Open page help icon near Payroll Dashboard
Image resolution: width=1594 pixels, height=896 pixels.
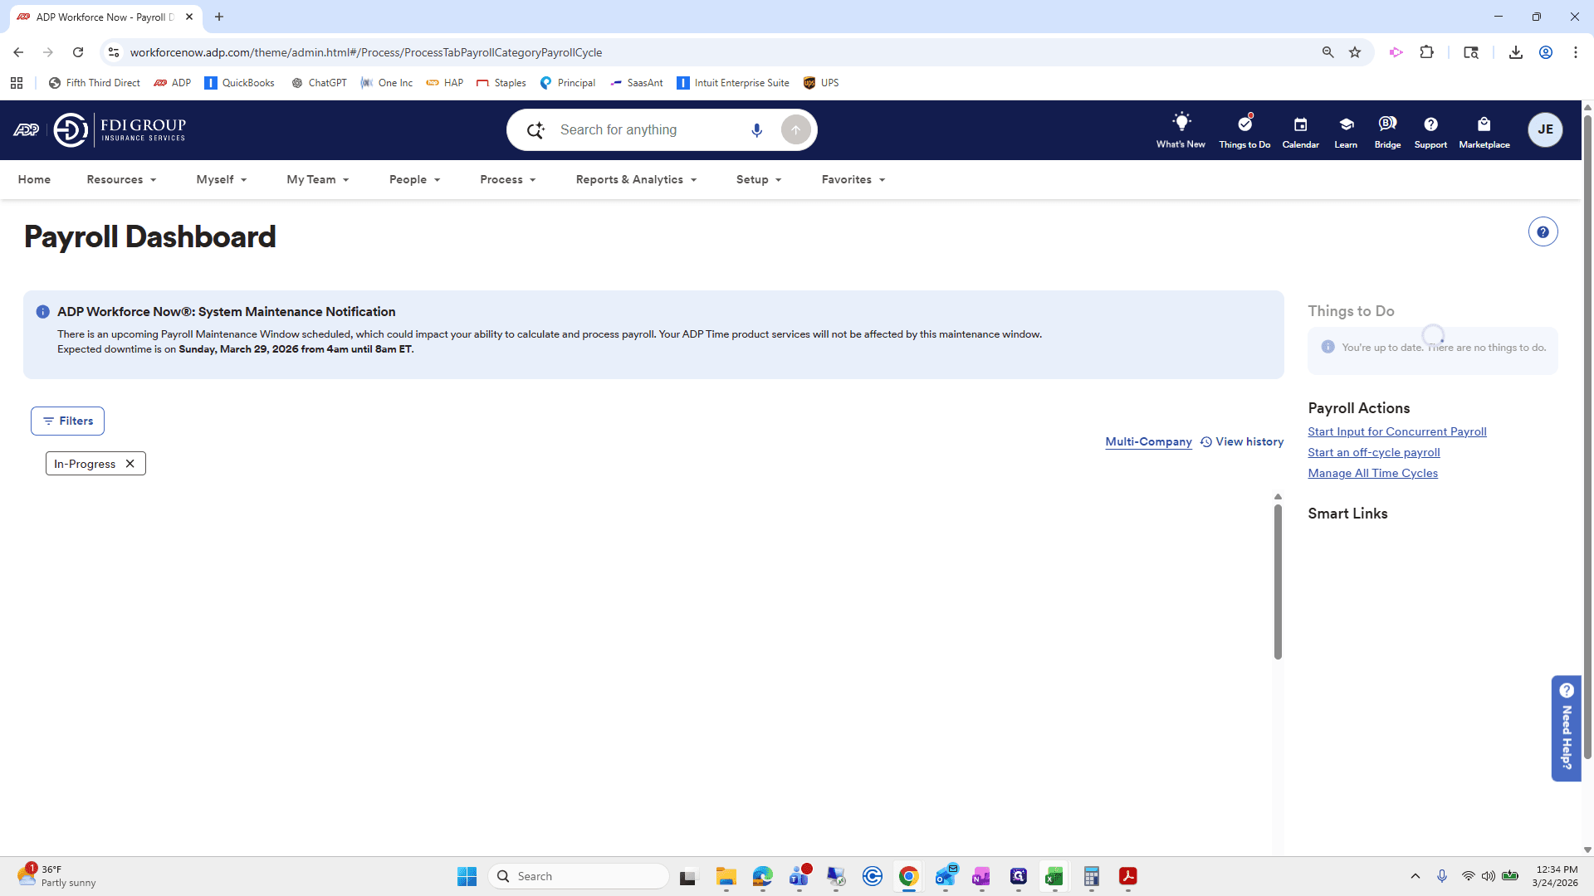point(1543,232)
